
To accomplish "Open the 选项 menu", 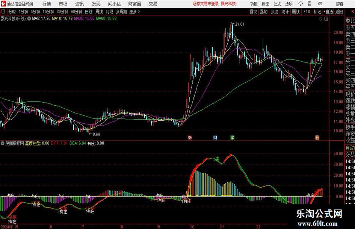I will point(289,4).
